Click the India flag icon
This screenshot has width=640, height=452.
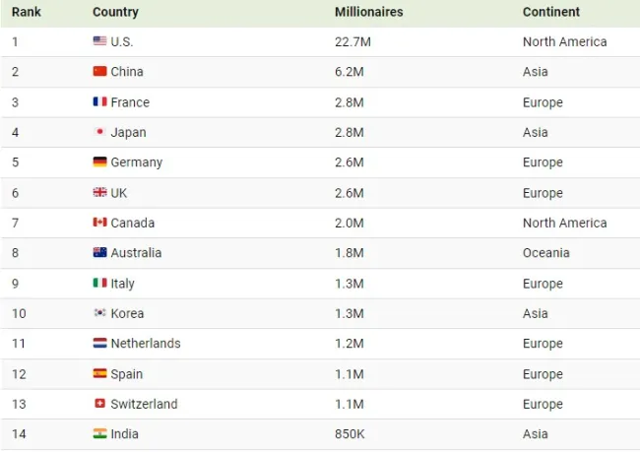click(x=99, y=433)
